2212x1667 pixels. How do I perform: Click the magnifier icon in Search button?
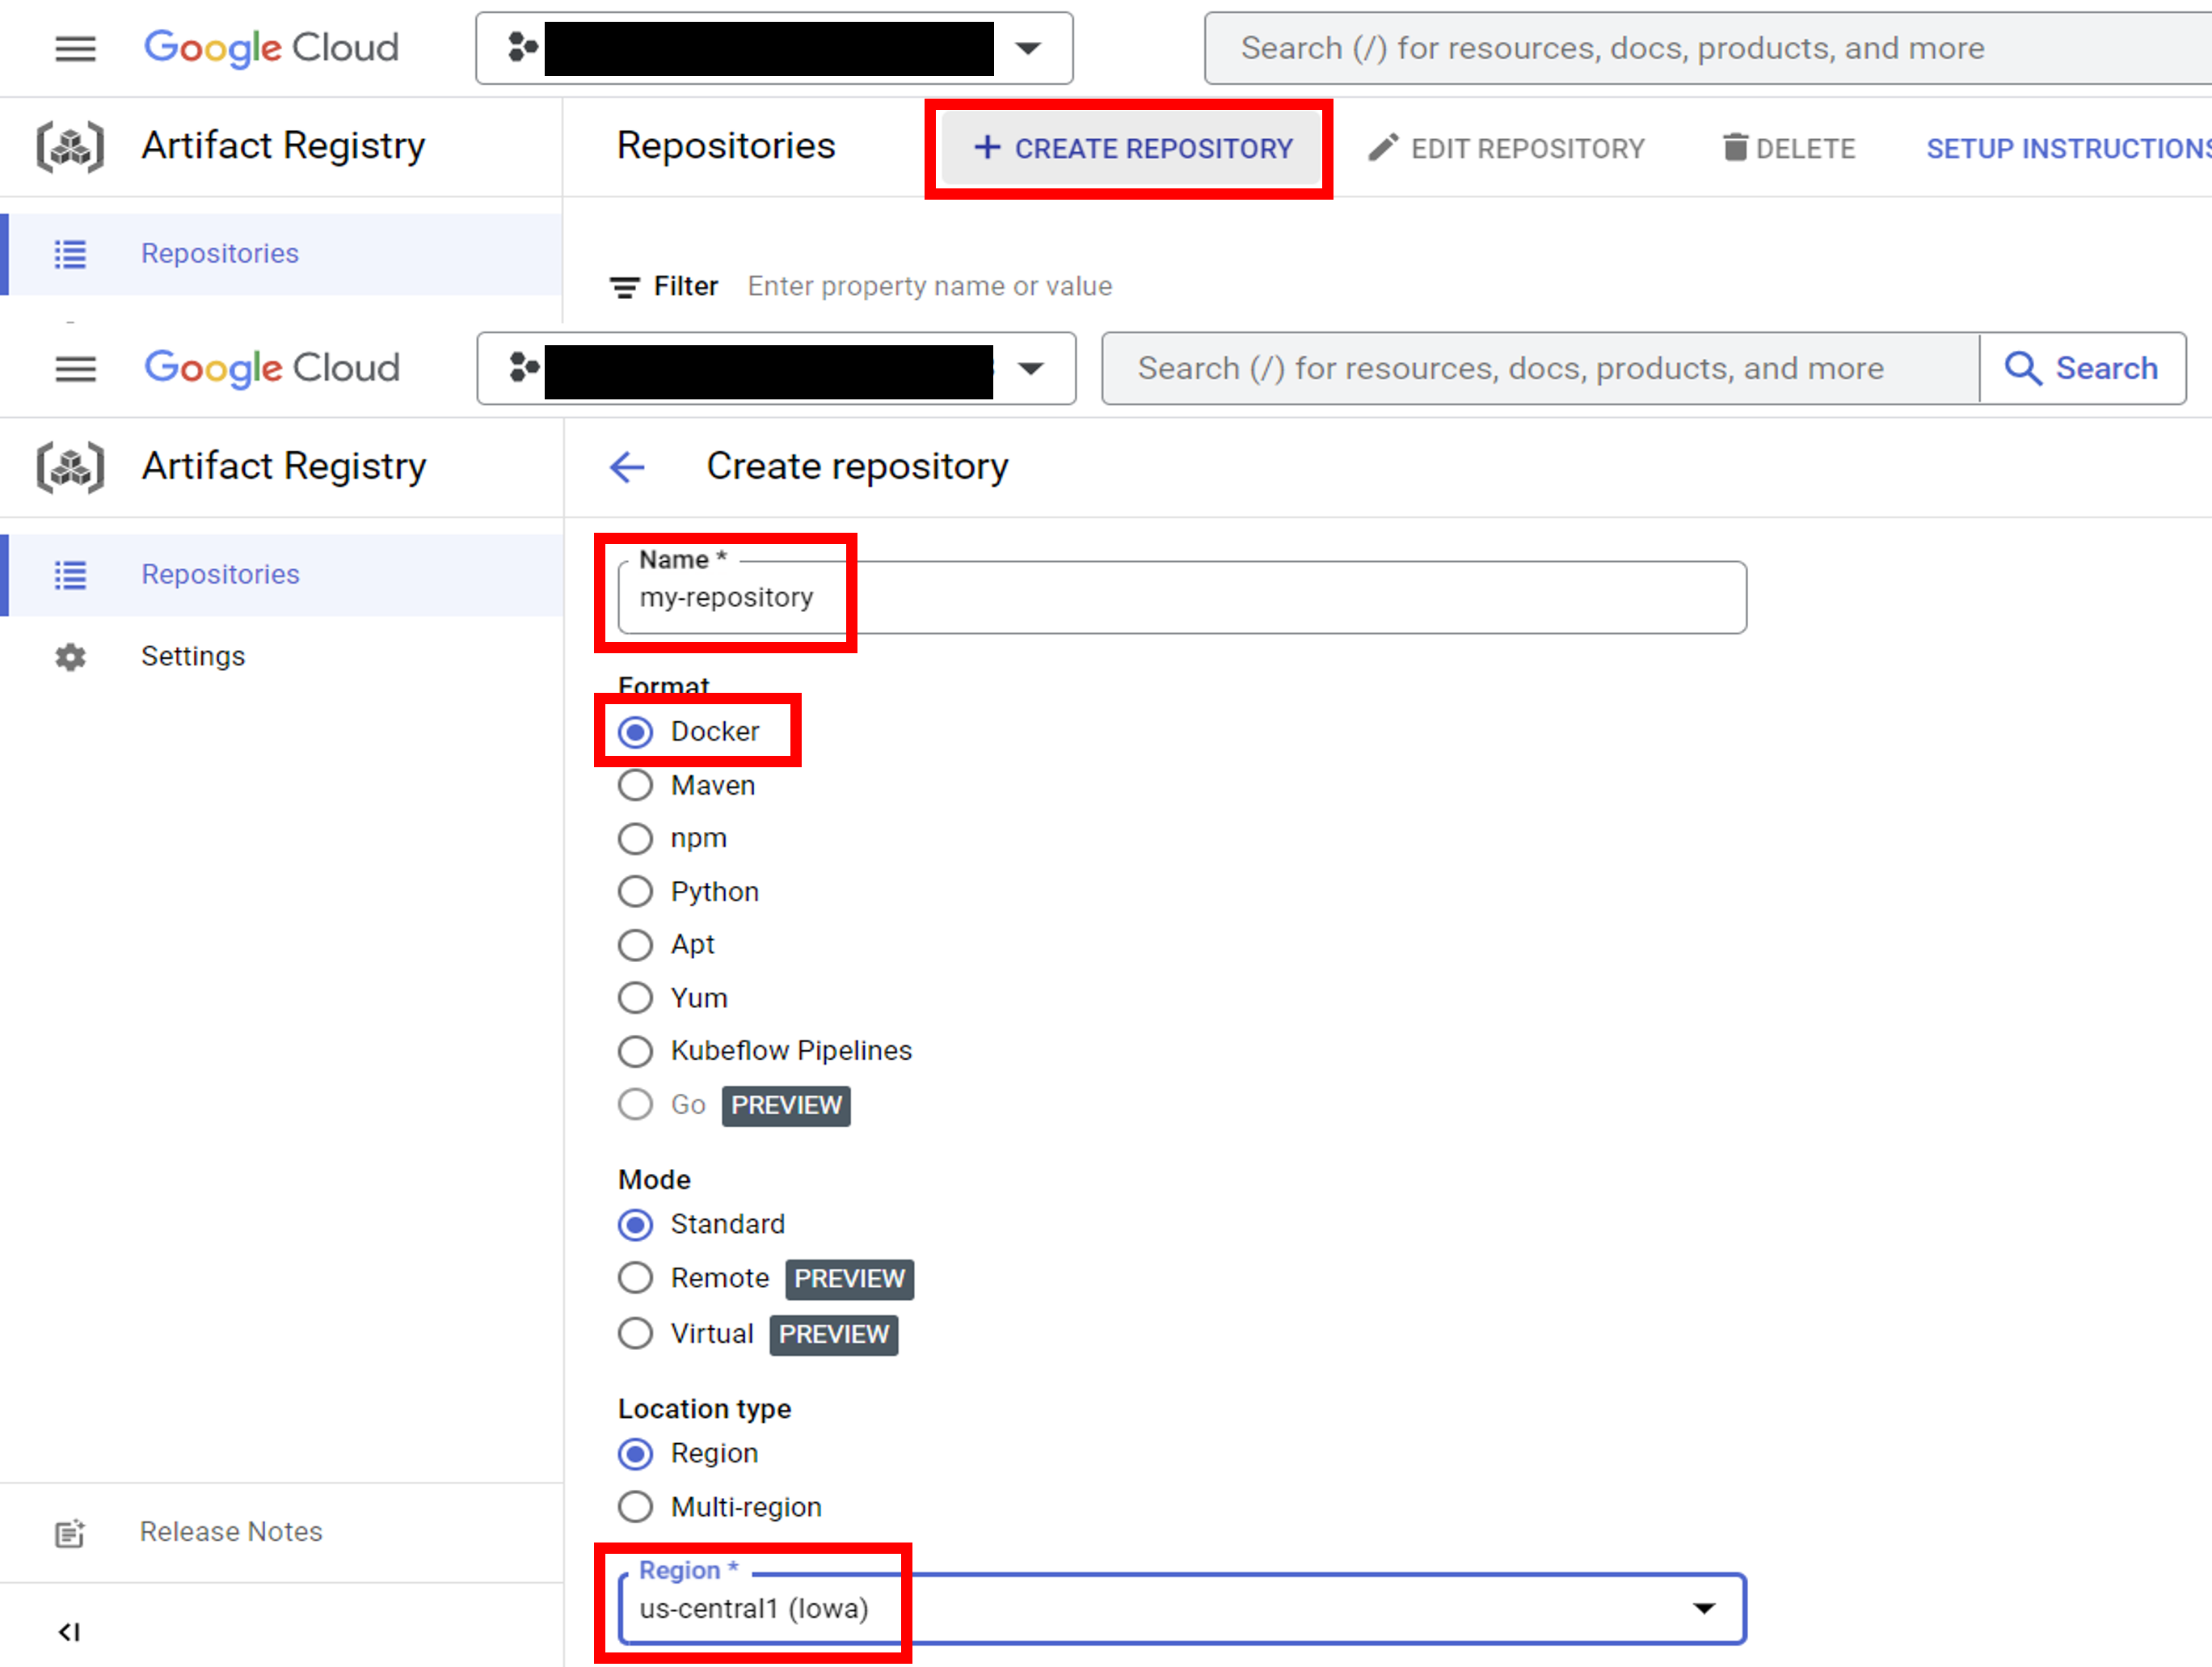coord(2022,368)
